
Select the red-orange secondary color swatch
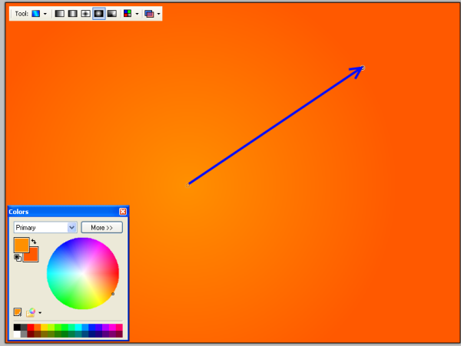pyautogui.click(x=34, y=256)
